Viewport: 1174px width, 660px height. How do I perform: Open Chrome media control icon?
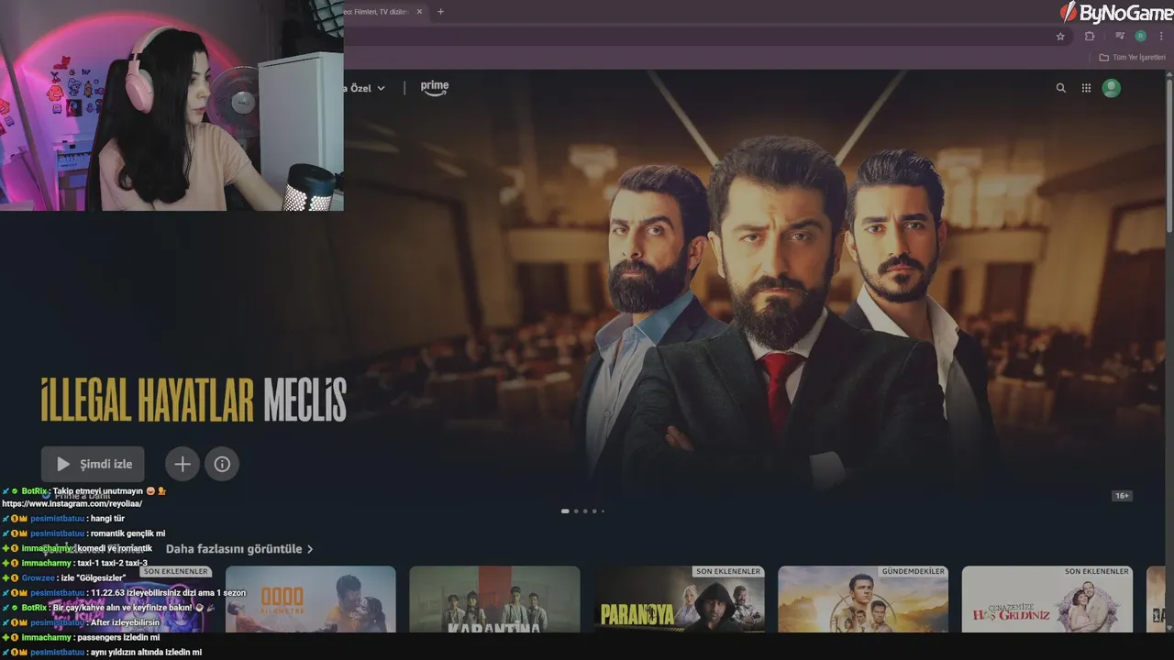[1120, 37]
